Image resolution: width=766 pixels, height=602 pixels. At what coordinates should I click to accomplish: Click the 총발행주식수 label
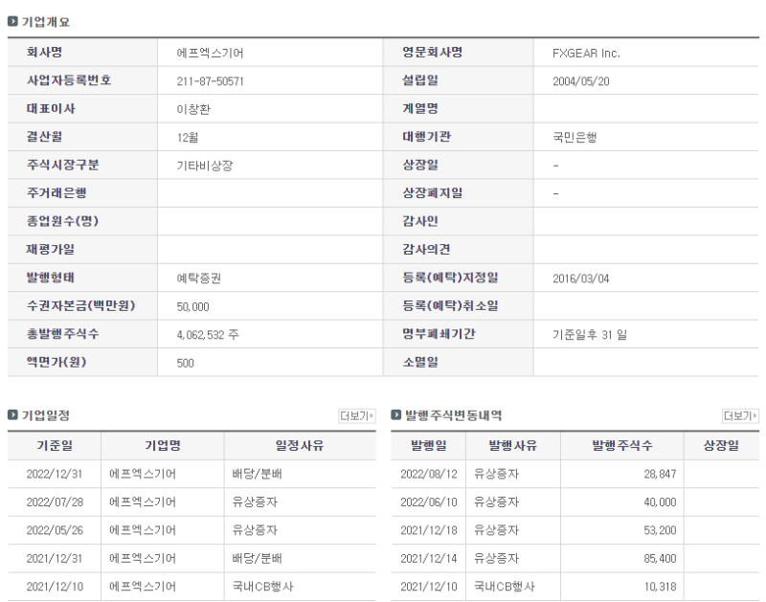click(x=62, y=334)
